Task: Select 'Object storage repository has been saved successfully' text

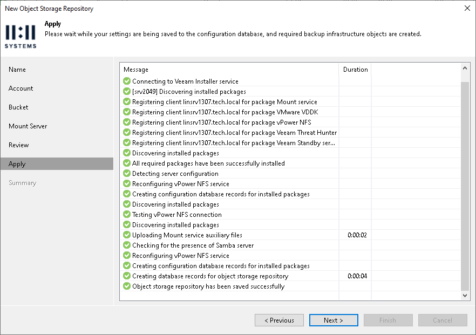Action: point(208,286)
